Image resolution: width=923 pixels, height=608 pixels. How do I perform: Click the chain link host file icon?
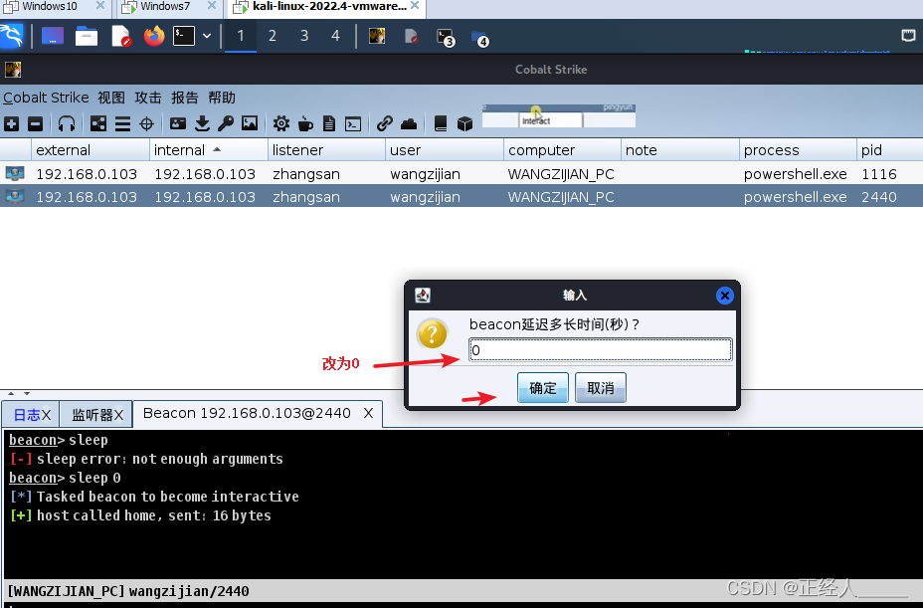pyautogui.click(x=384, y=123)
